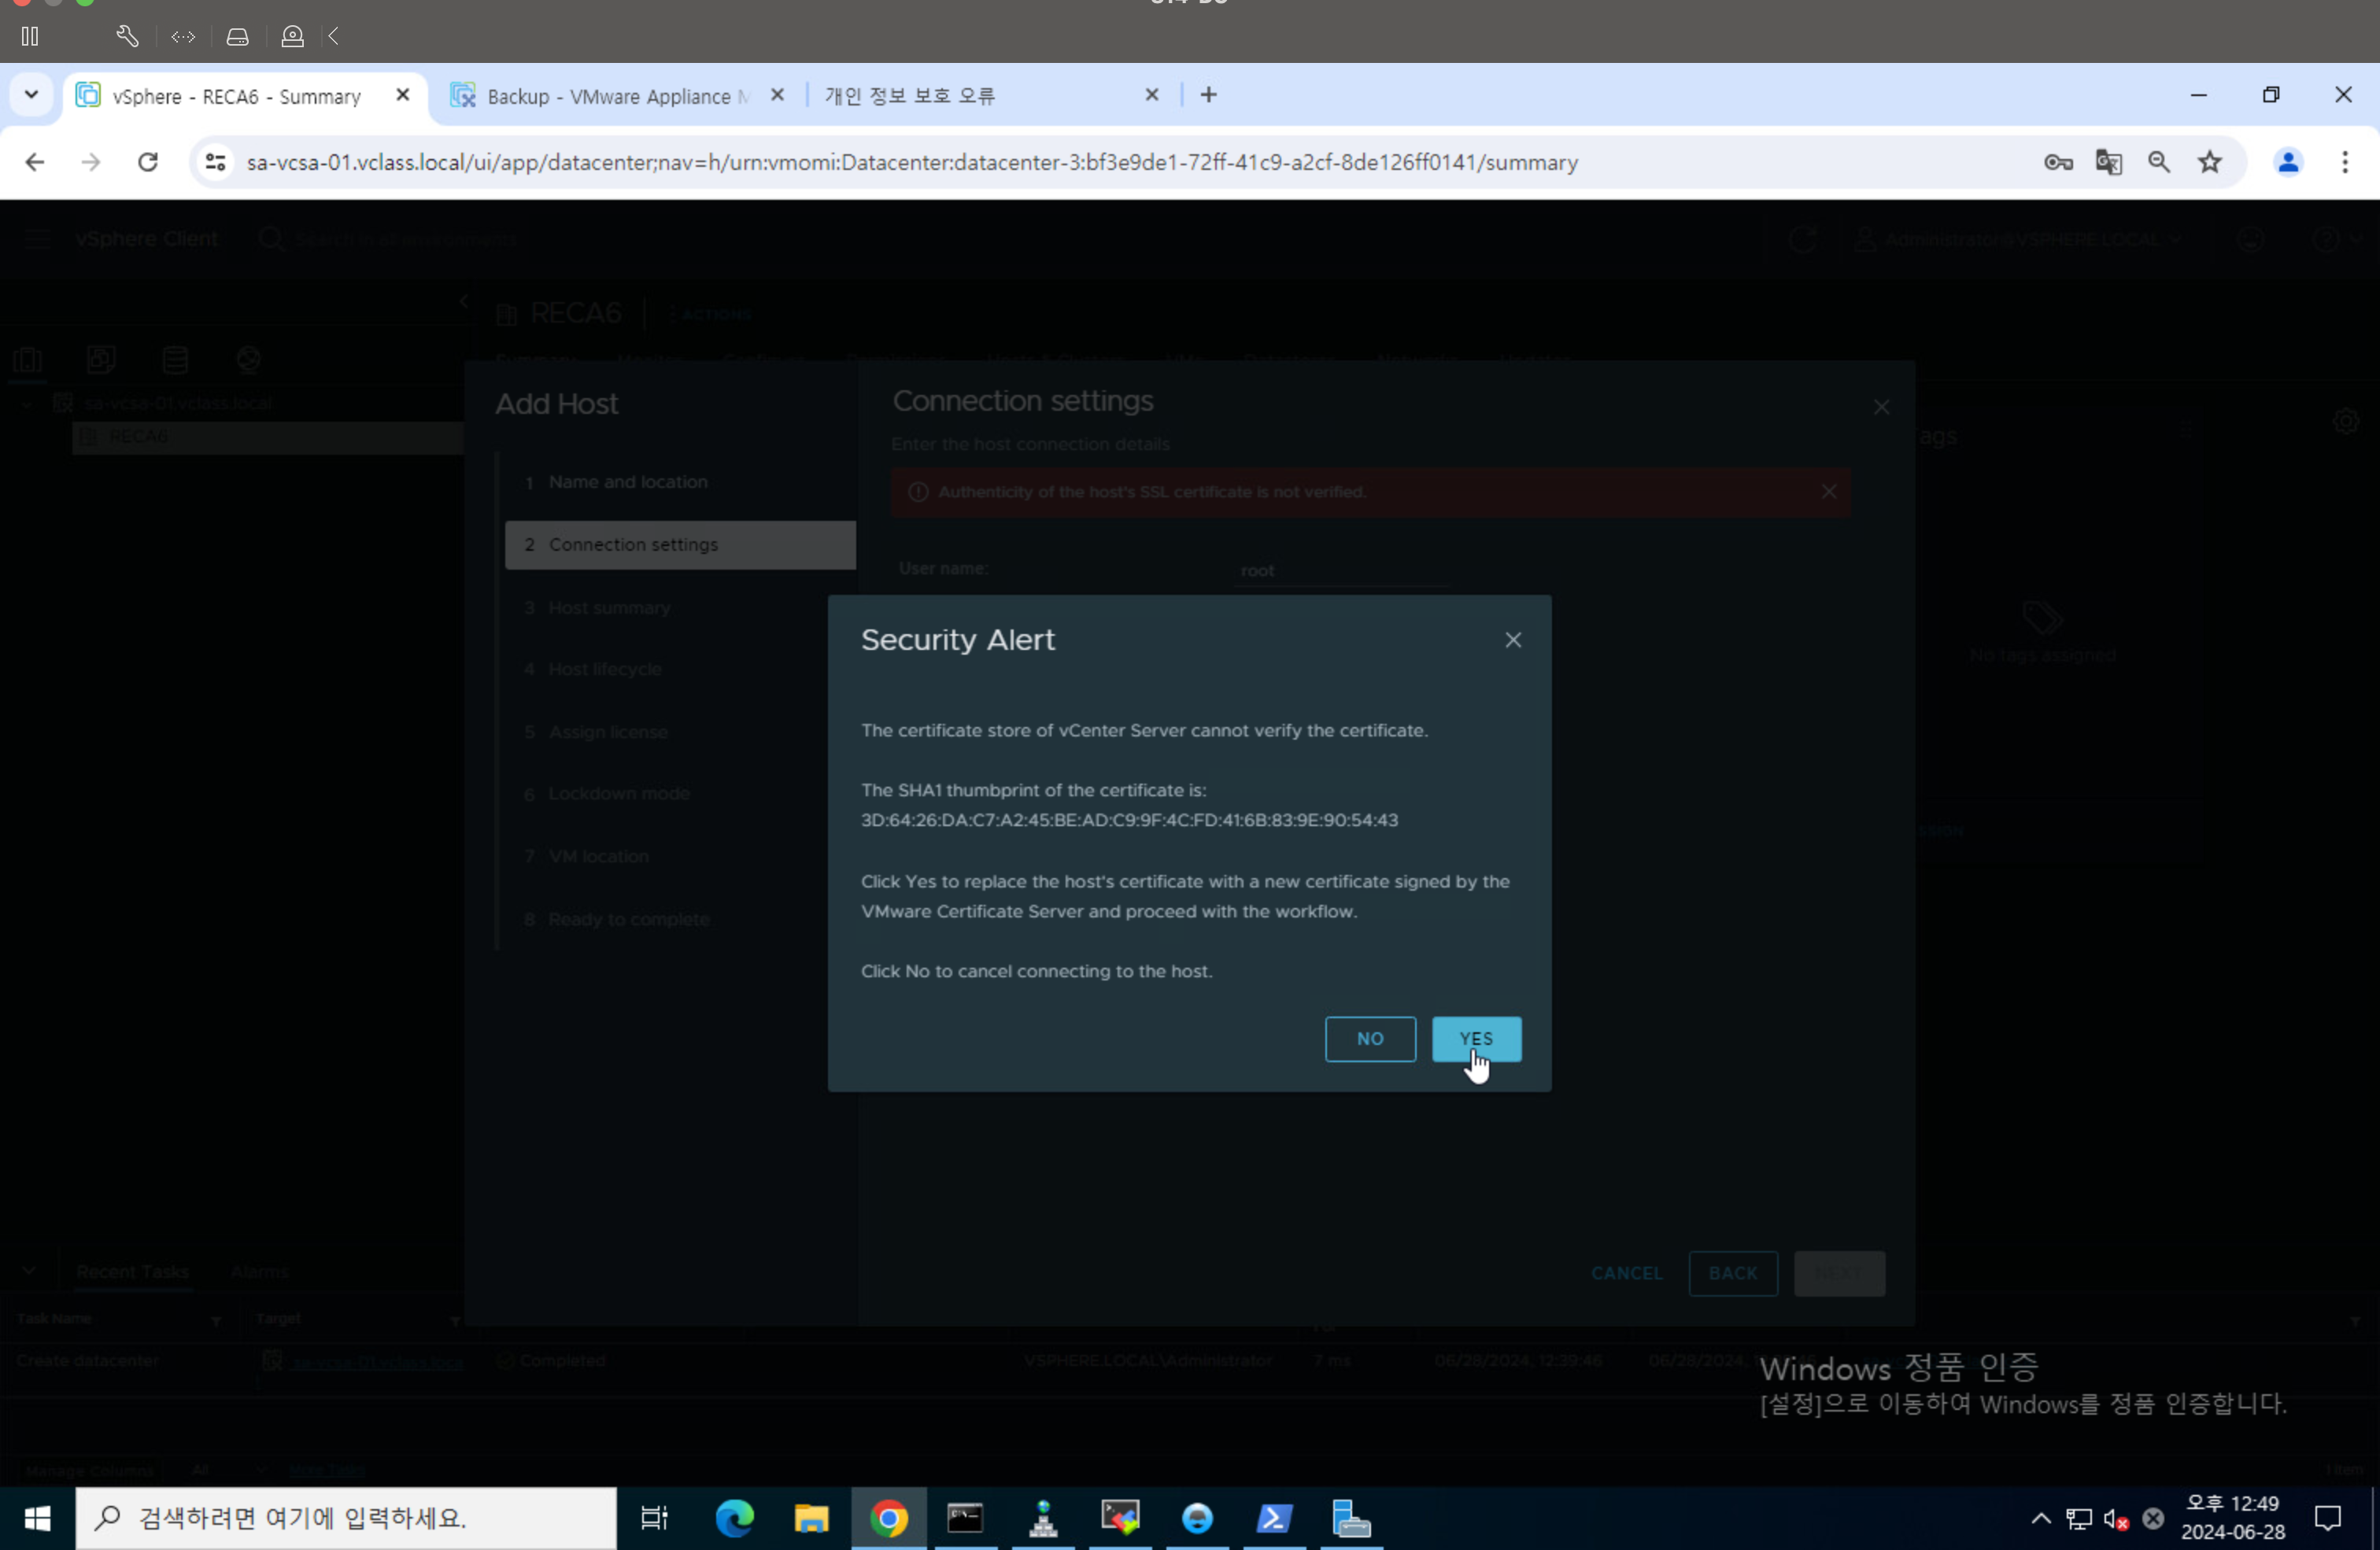Click the Windows search box

coord(345,1518)
